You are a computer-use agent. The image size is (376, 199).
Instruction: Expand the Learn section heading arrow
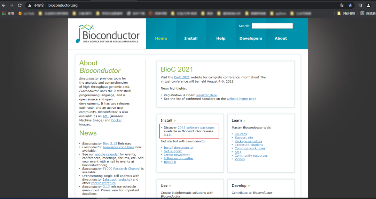(x=244, y=121)
